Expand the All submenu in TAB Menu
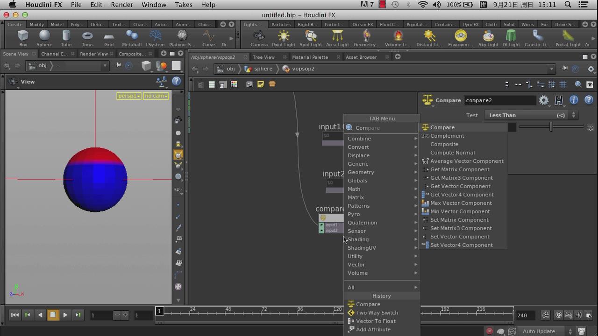The width and height of the screenshot is (598, 336). [382, 287]
